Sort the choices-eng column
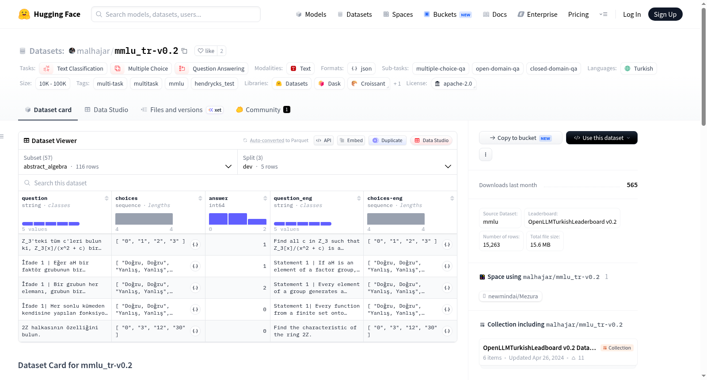707x380 pixels. [452, 198]
